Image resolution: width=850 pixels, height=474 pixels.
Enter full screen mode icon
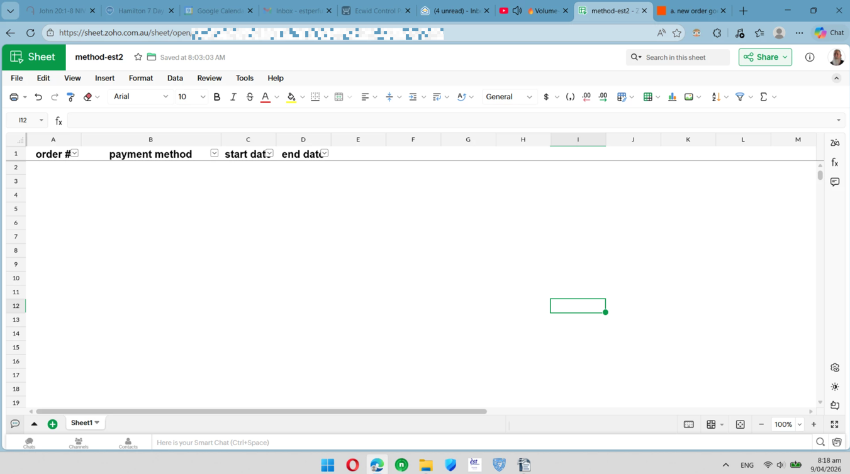835,425
